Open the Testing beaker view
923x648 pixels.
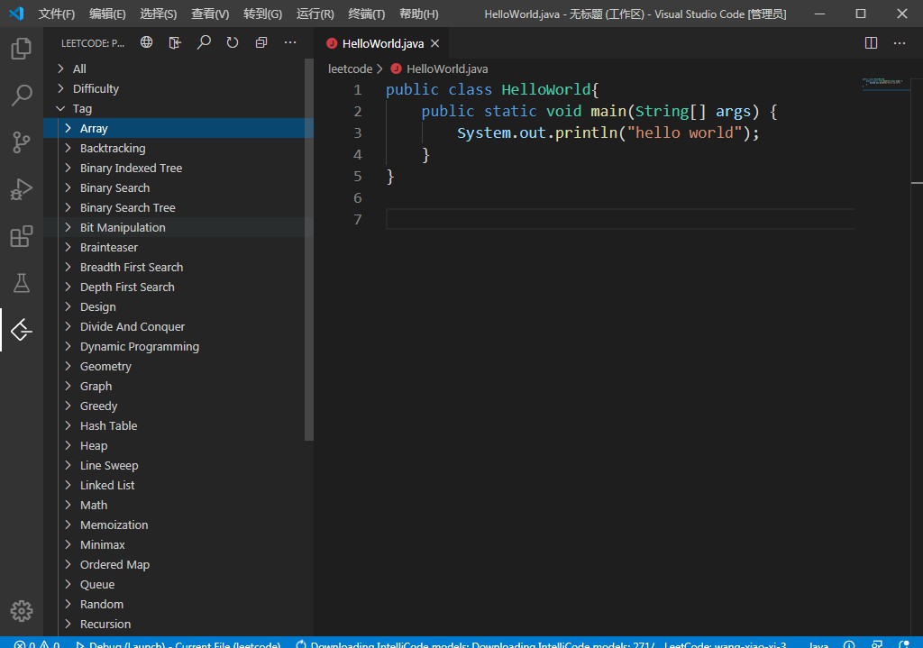pos(22,283)
